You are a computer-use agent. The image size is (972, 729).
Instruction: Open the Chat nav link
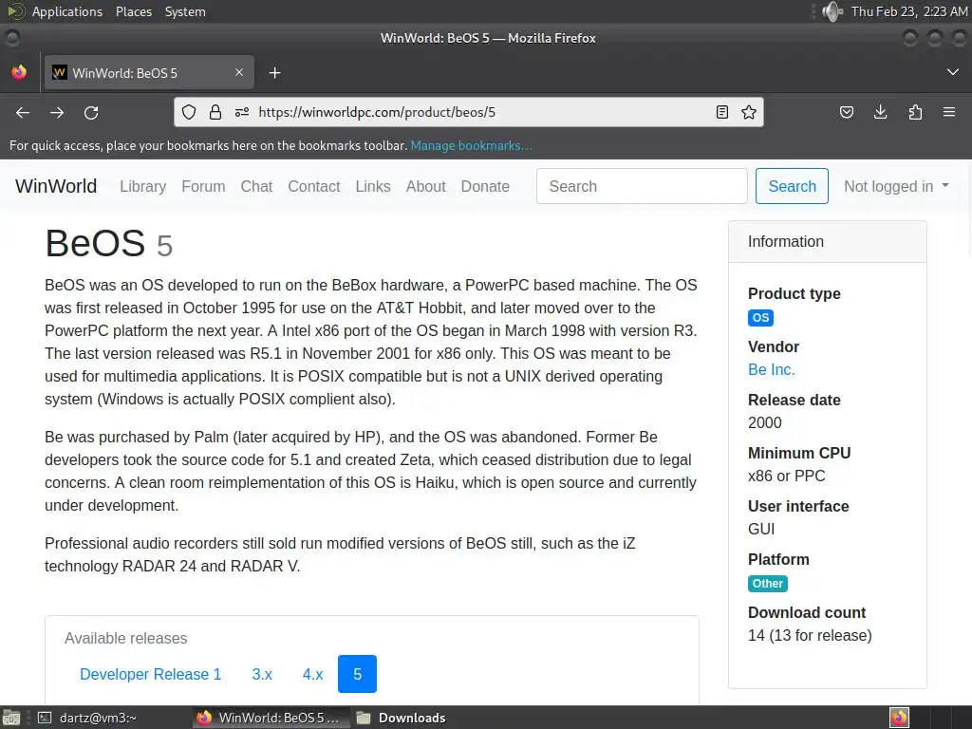[x=256, y=187]
